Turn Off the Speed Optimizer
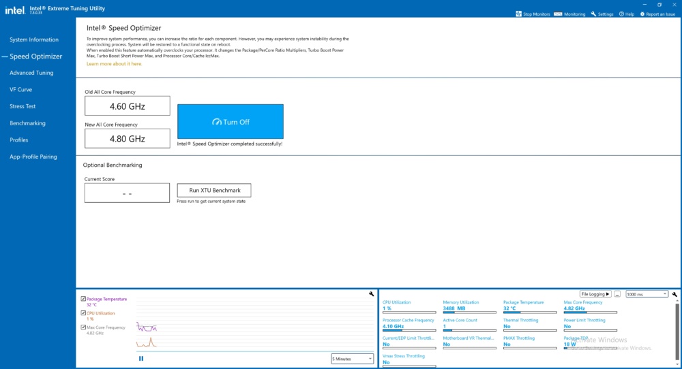 (x=230, y=122)
